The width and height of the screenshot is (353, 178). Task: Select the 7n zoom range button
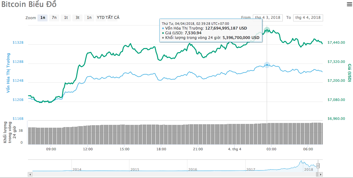coord(54,18)
